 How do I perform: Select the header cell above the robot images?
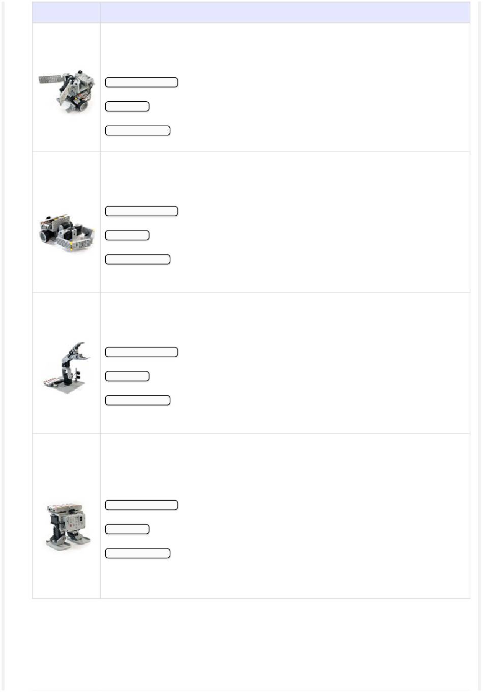click(66, 12)
